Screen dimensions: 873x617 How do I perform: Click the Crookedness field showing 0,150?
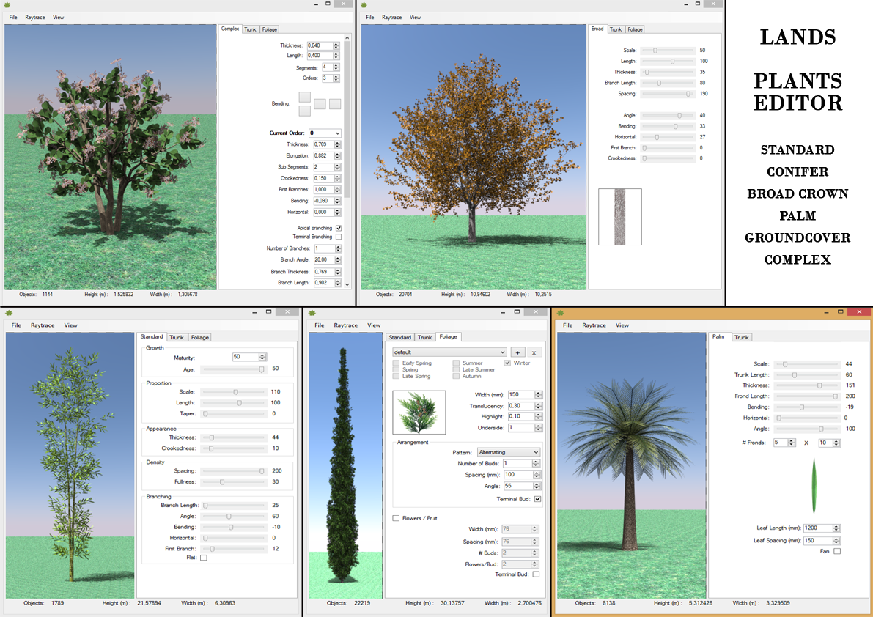323,178
